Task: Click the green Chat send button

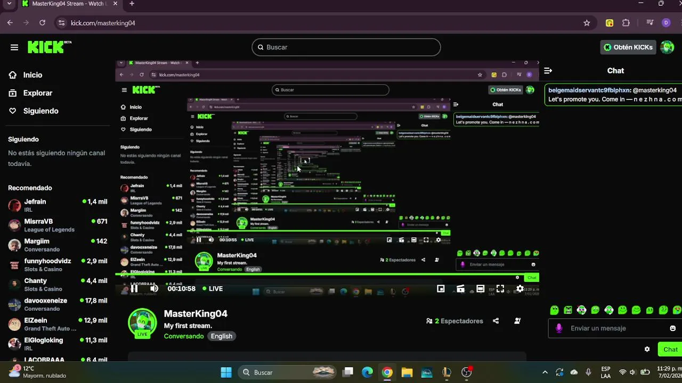Action: click(x=670, y=349)
